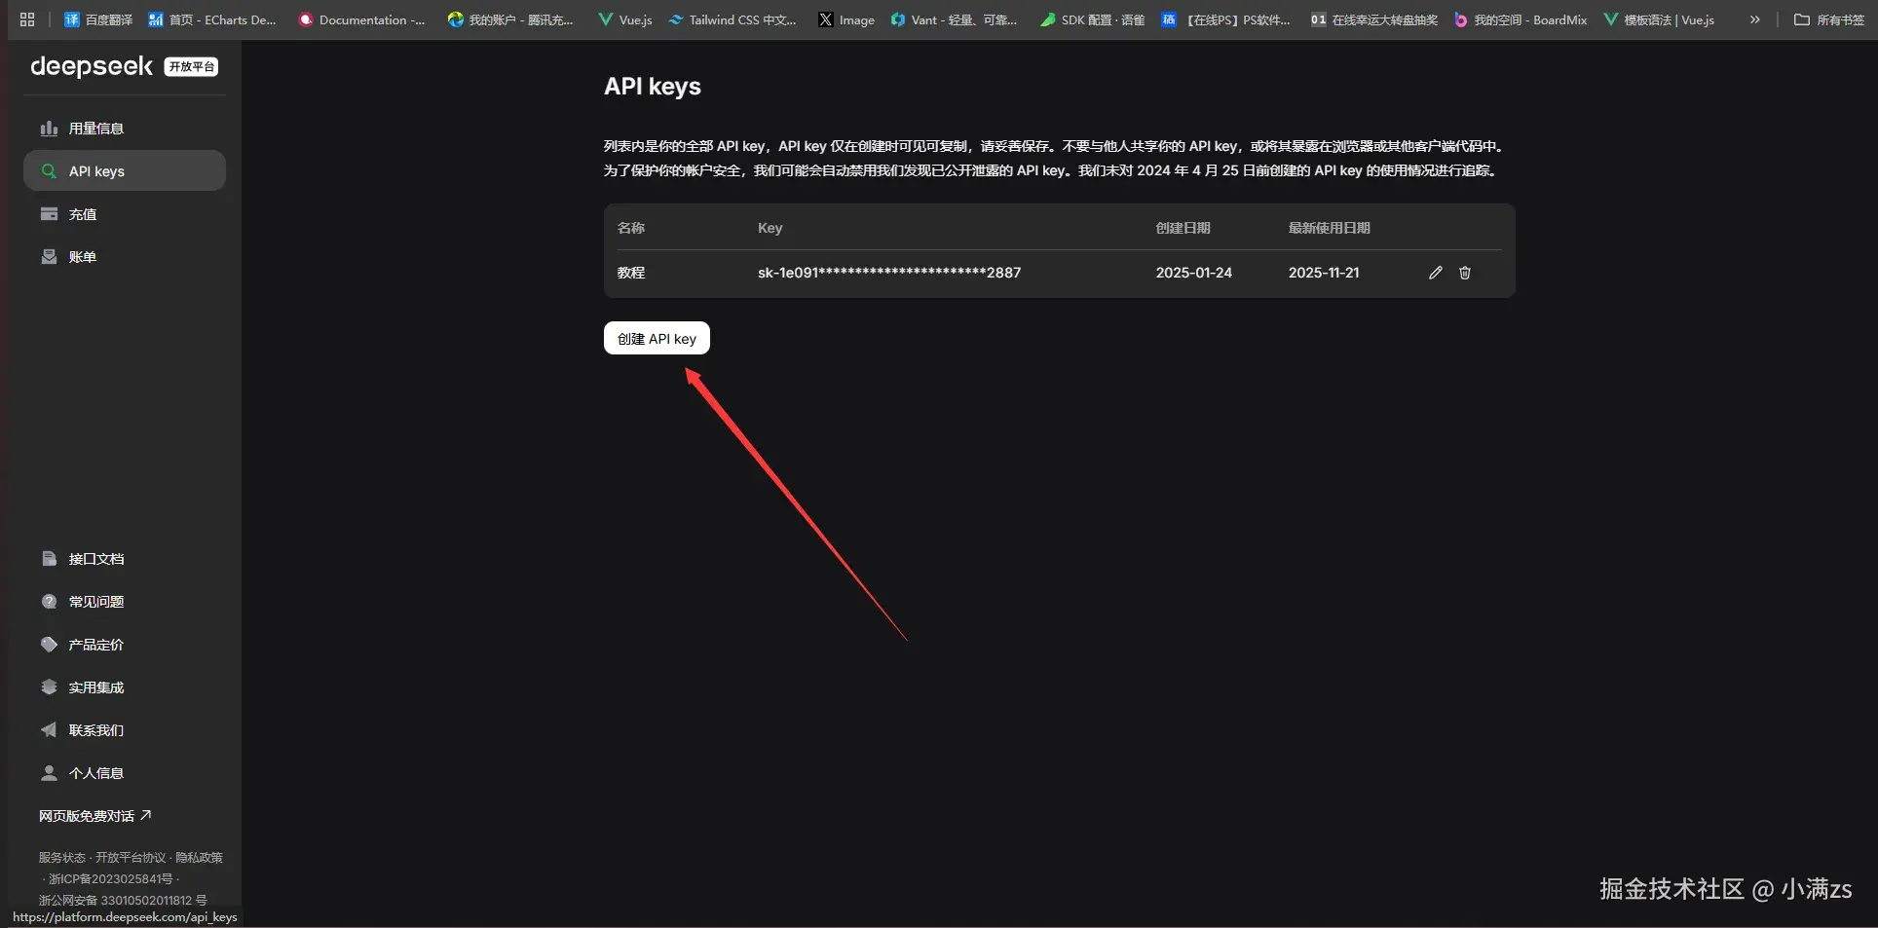Screen dimensions: 1878x928
Task: Open the 在线幸运大转盘抽奖 bookmark
Action: 1373,19
